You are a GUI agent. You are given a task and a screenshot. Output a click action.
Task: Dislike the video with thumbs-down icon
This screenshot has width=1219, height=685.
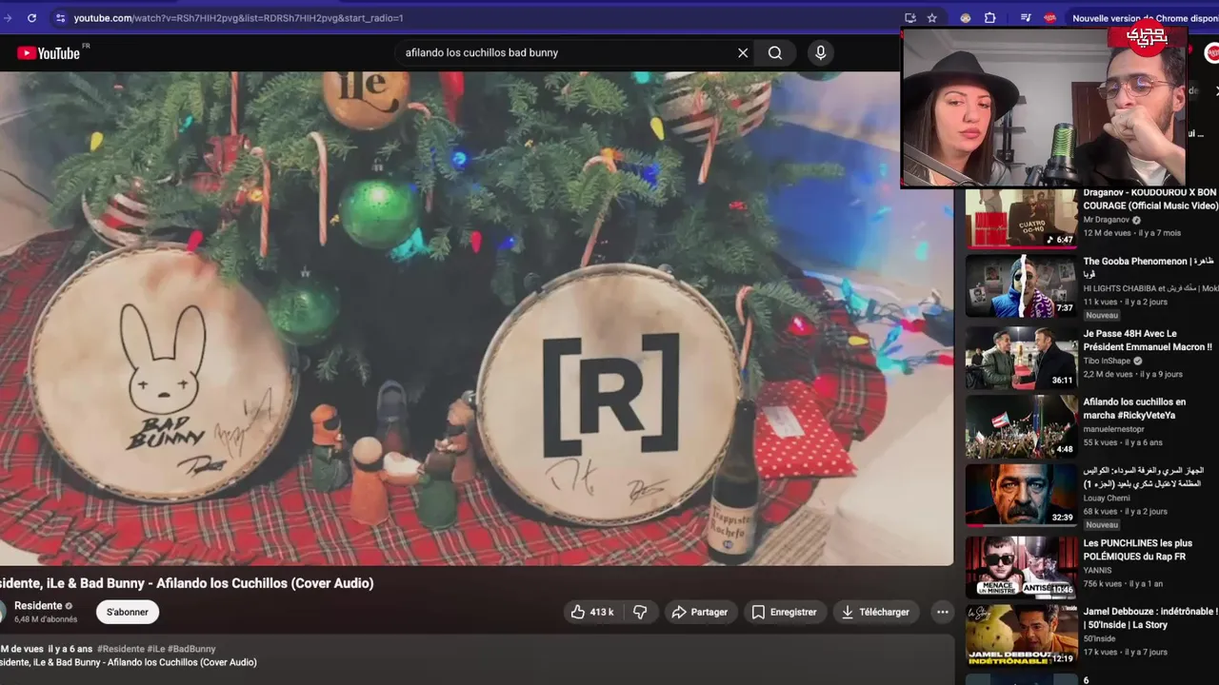point(640,612)
